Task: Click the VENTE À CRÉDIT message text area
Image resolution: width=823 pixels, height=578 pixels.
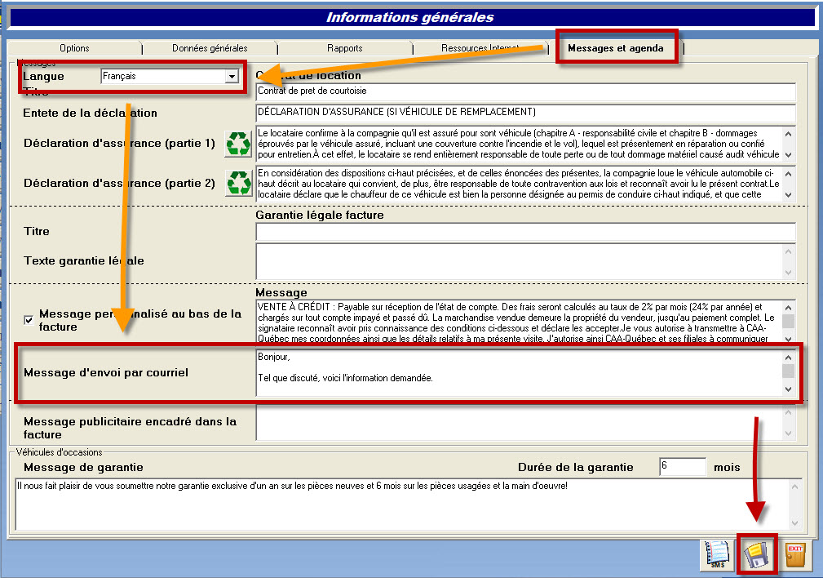Action: tap(519, 322)
